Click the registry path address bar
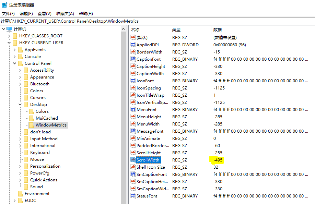The image size is (315, 204). click(x=157, y=21)
